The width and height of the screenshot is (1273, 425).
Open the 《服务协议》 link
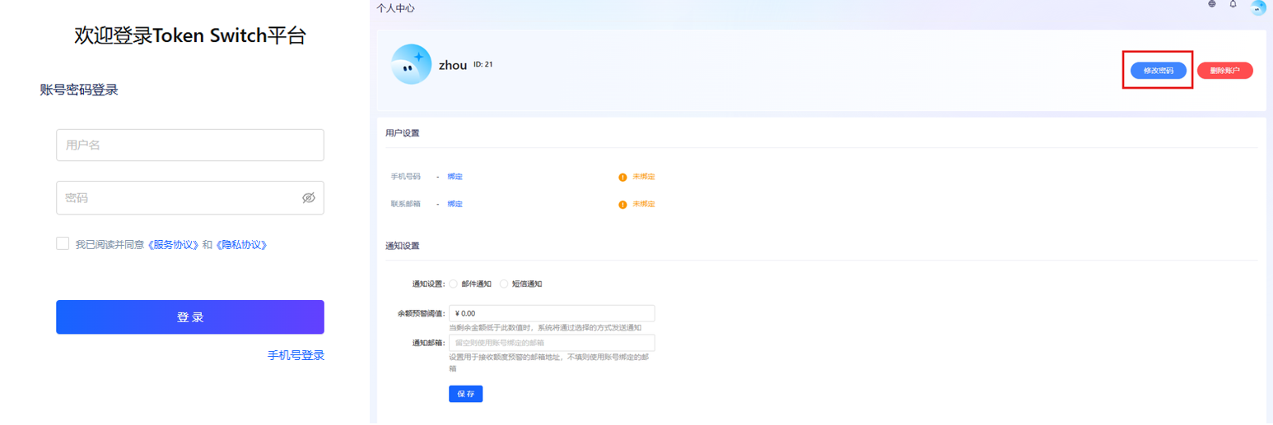click(174, 245)
